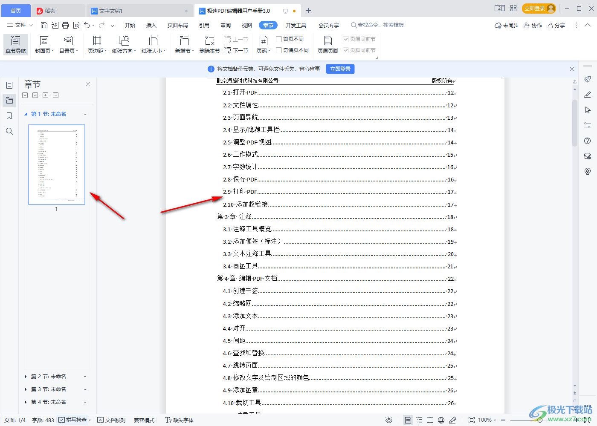The height and width of the screenshot is (426, 597).
Task: Click the 纸张方向 orientation icon
Action: (x=124, y=41)
